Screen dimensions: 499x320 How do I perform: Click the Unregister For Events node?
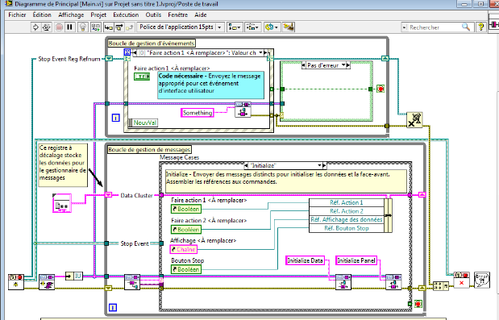pos(414,120)
